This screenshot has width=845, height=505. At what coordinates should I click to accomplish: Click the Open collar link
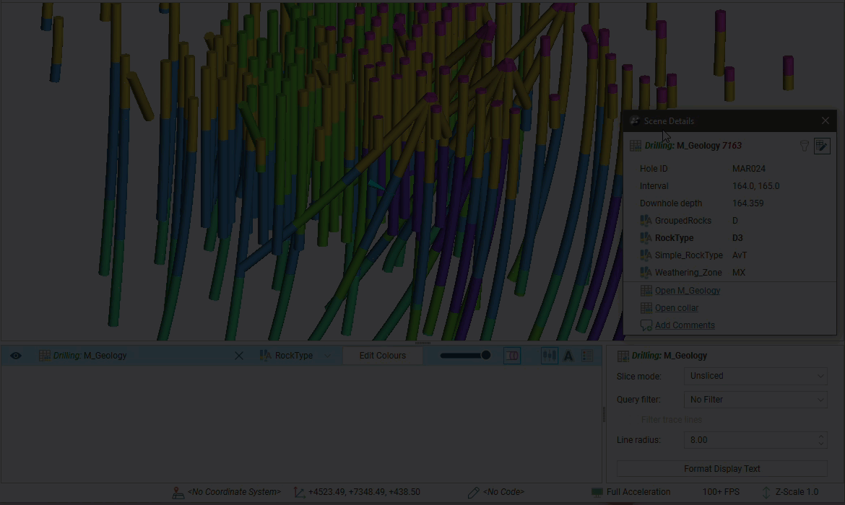tap(676, 308)
